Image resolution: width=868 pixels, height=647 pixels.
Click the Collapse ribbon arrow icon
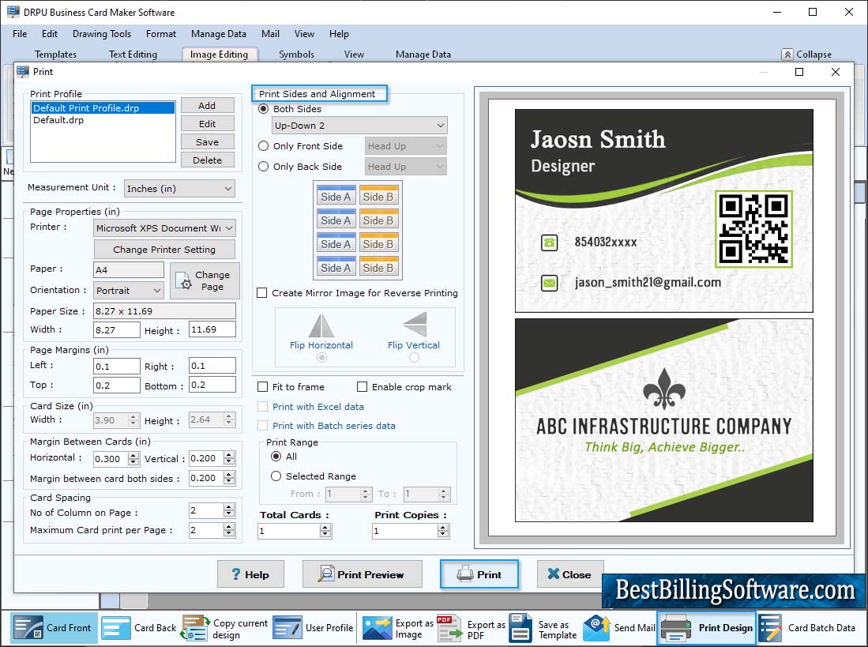coord(787,55)
